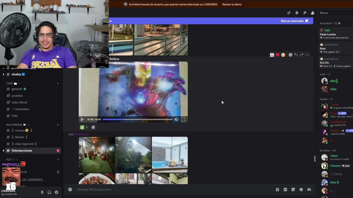The width and height of the screenshot is (353, 198).
Task: Open the general channel
Action: click(x=33, y=89)
